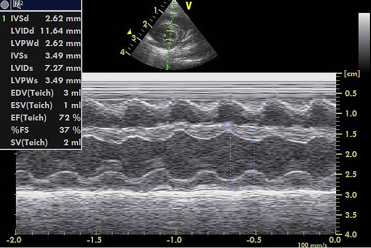Click the grayscale map bar
Viewport: 371px width, 248px height.
coord(364,41)
